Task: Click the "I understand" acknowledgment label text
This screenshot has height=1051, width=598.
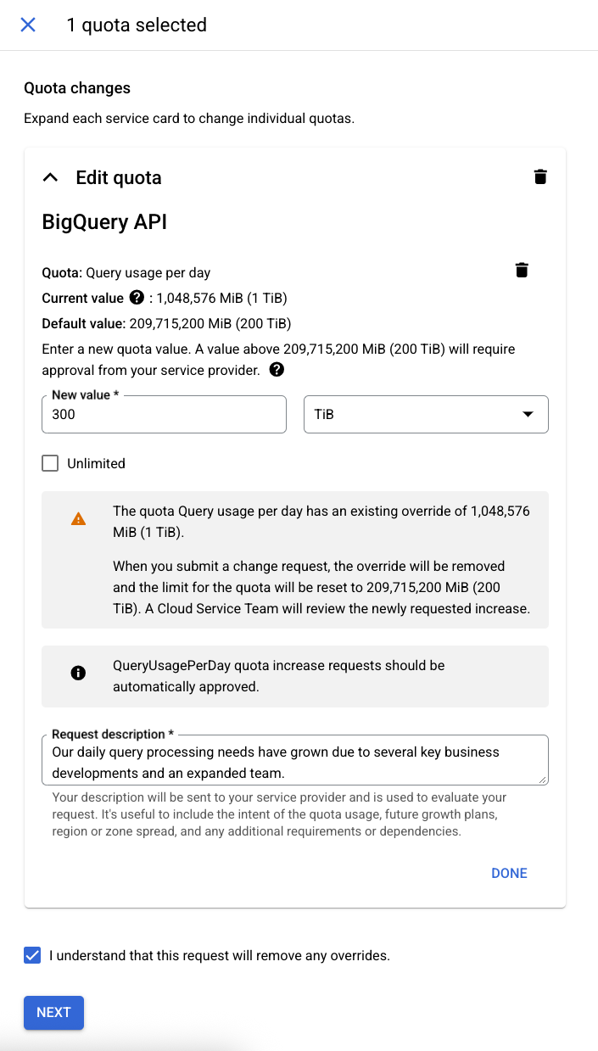Action: pos(219,955)
